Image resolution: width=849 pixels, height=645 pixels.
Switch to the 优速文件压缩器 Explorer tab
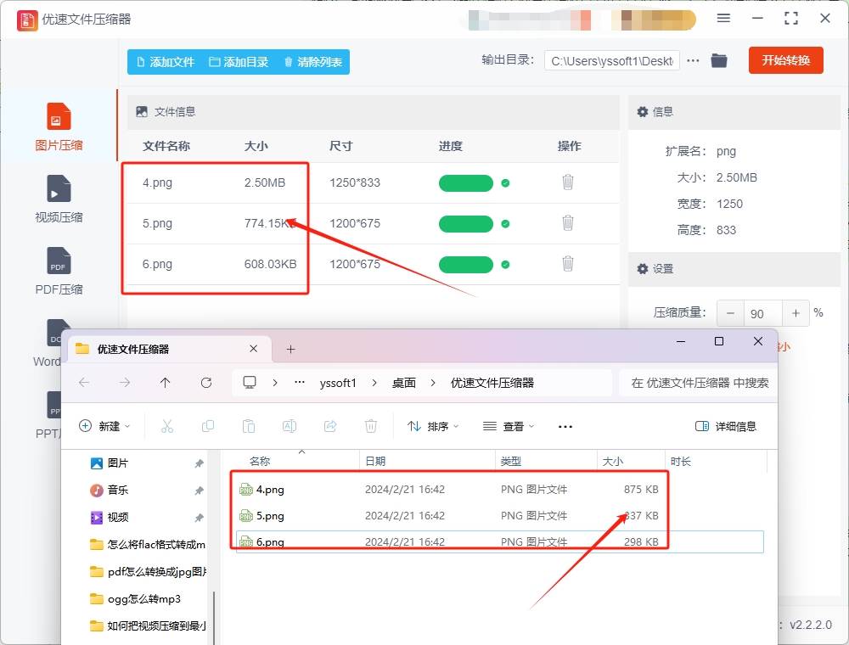coord(153,348)
